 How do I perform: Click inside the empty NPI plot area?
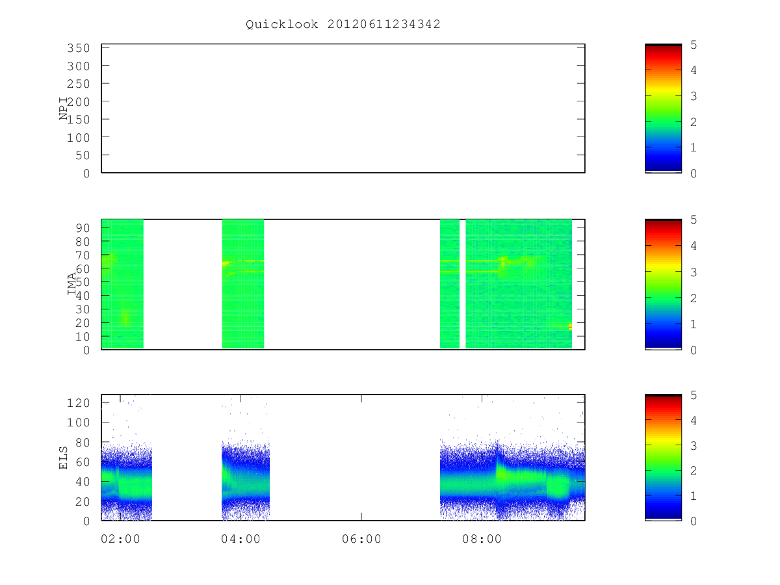[x=343, y=109]
